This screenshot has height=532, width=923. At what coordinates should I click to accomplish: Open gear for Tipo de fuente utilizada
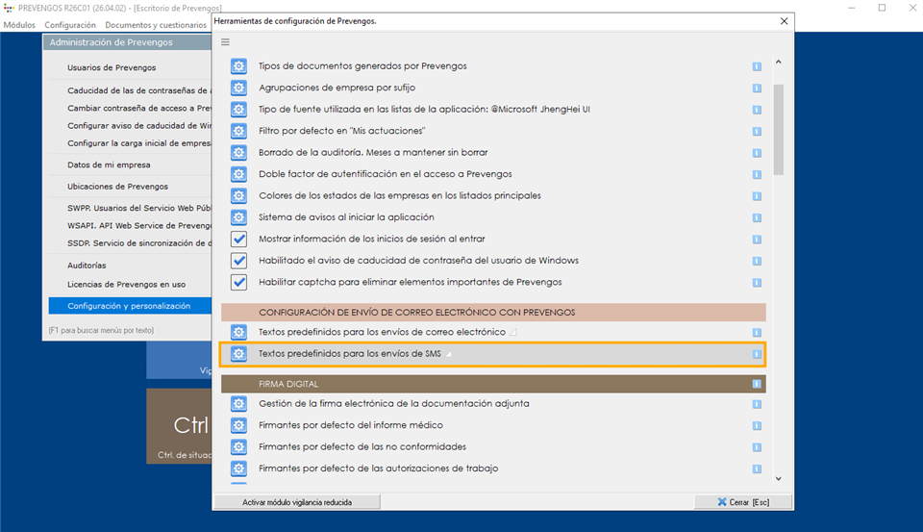(238, 109)
